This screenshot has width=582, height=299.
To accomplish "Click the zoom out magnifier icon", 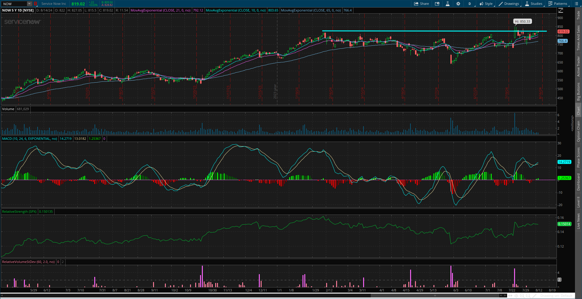I will pos(528,295).
